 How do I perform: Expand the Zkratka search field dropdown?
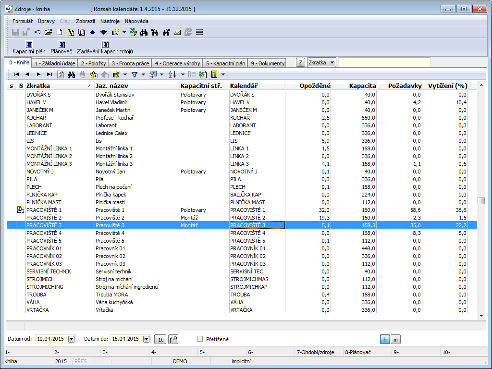(332, 62)
